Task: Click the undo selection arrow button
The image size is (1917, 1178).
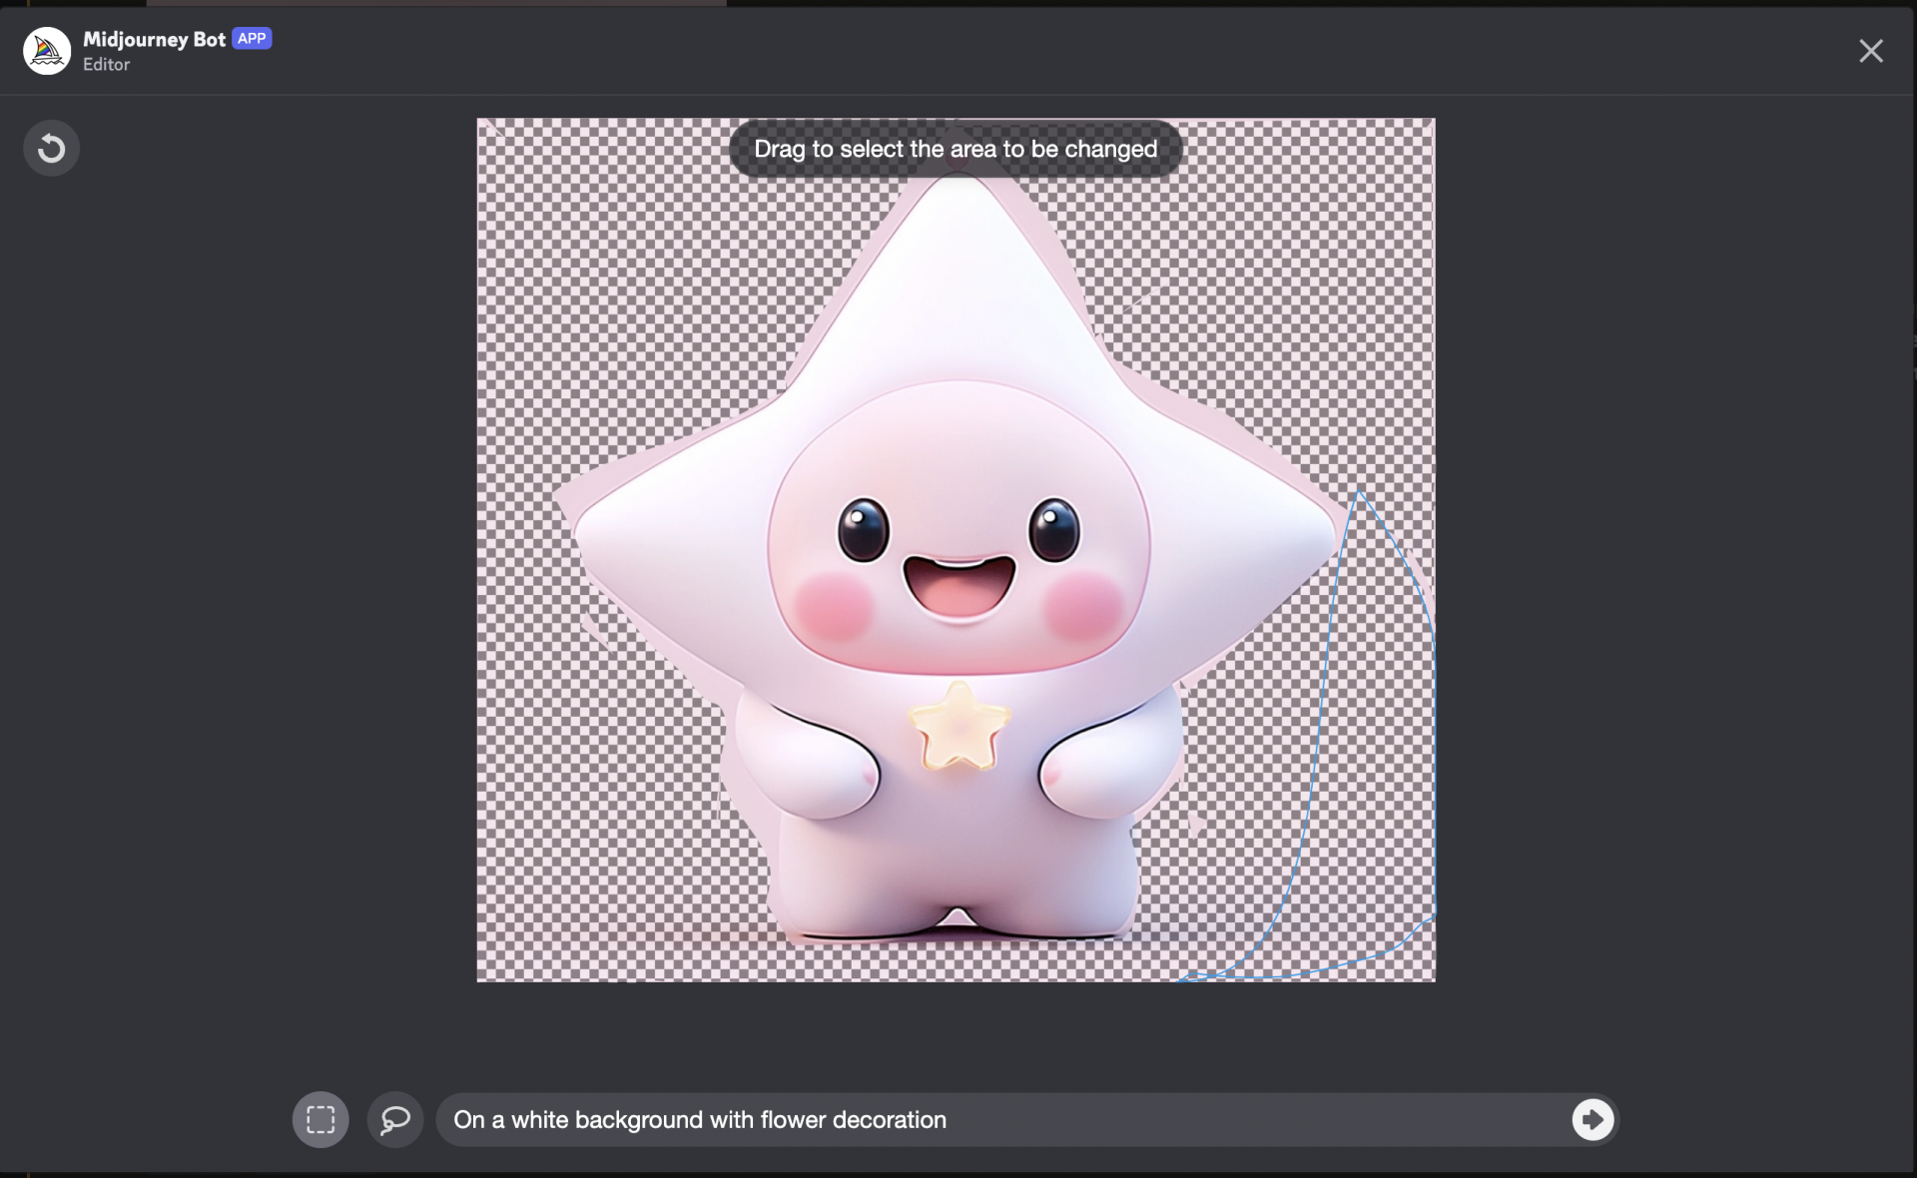Action: 51,148
